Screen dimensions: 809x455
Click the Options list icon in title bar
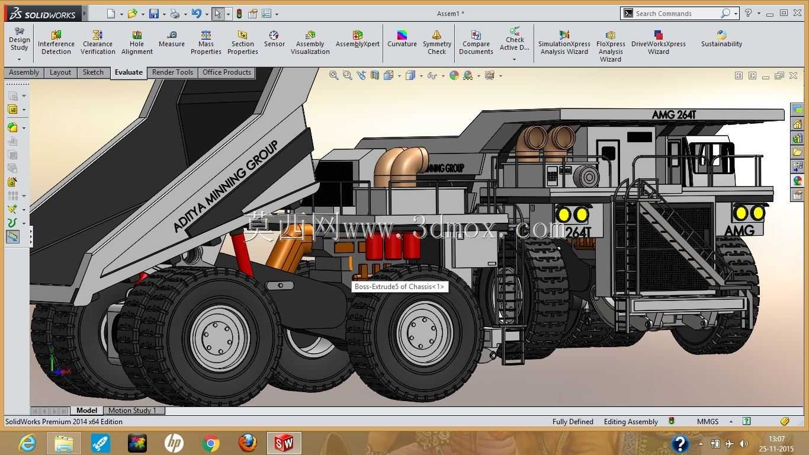[x=267, y=14]
